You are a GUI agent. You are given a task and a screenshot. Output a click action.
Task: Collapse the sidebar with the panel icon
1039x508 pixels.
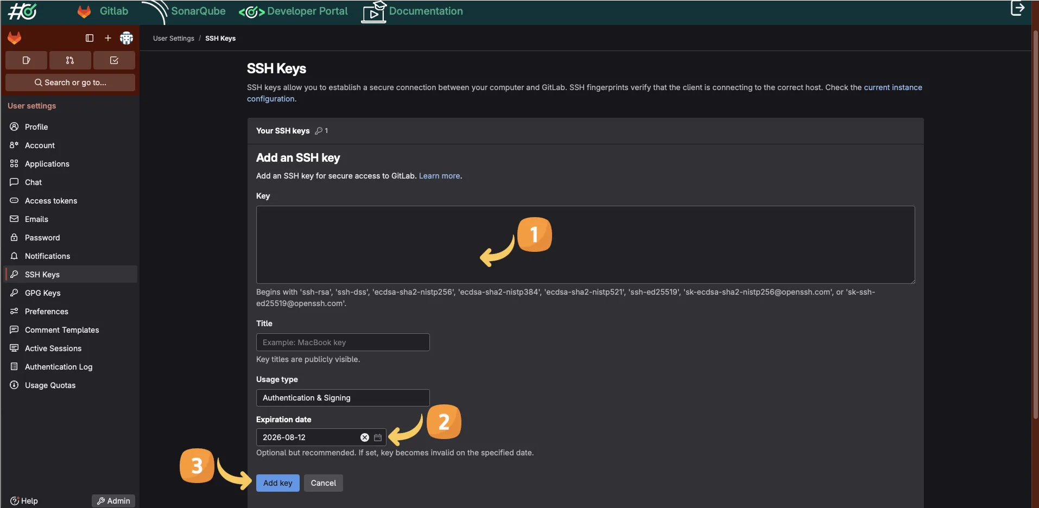pyautogui.click(x=89, y=38)
